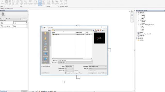This screenshot has height=92, width=165.
Task: Click the Import gbXML ribbon icon
Action: [x=44, y=2]
